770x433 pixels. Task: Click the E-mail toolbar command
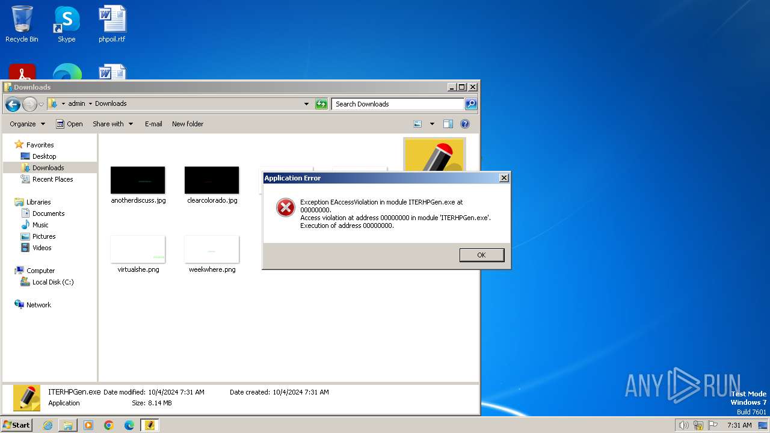click(153, 124)
